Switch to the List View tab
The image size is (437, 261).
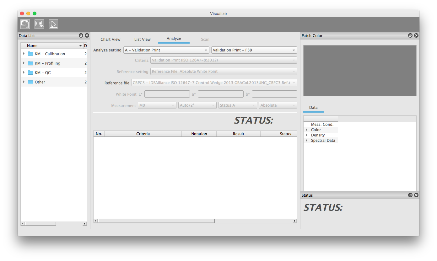[x=142, y=40]
